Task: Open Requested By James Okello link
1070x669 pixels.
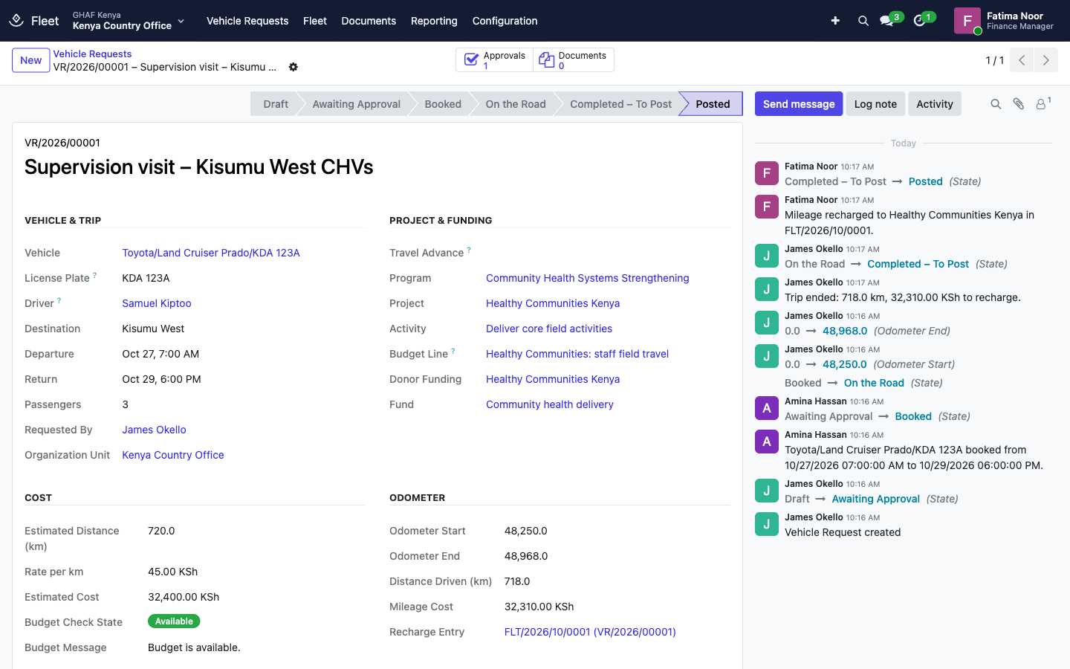Action: point(154,430)
